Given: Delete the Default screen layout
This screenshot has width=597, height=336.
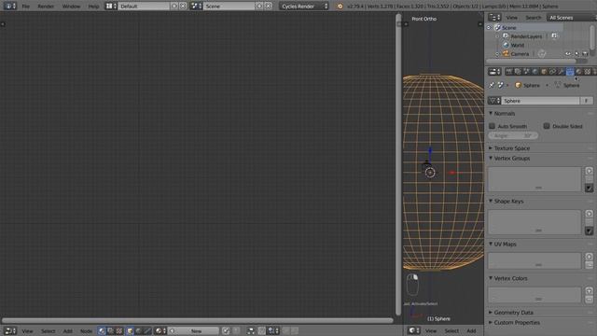Looking at the screenshot, I should point(183,7).
